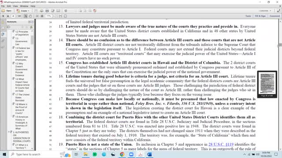Screen dimensions: 282x158
Task: Click the Open file toolbar button
Action: (x=6, y=11)
